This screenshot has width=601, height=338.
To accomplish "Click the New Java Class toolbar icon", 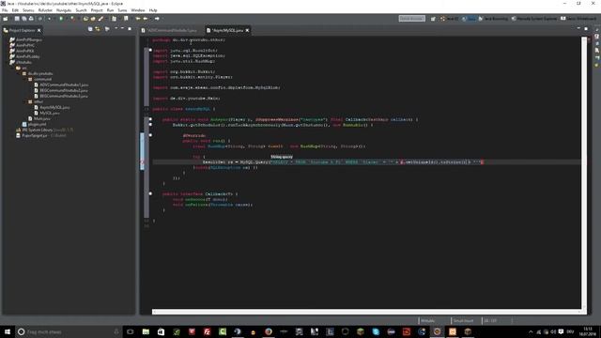I will pyautogui.click(x=93, y=19).
